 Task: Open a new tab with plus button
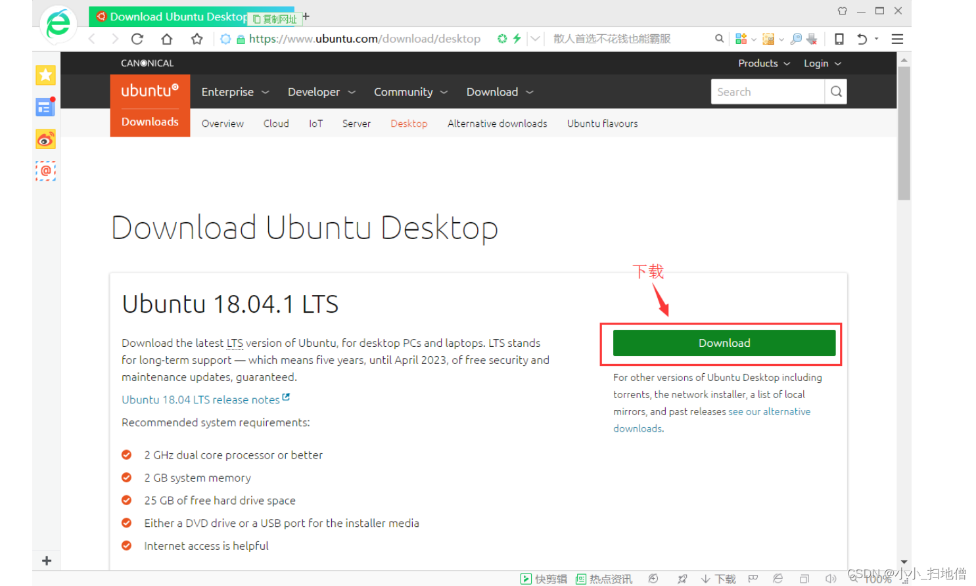306,16
